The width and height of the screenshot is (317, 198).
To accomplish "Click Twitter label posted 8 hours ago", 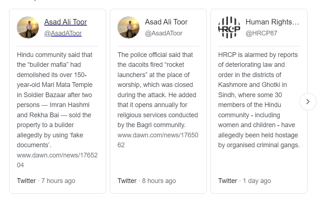I will [127, 180].
